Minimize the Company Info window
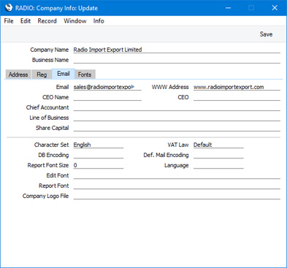Screen dimensions: 287x268 coord(228,8)
